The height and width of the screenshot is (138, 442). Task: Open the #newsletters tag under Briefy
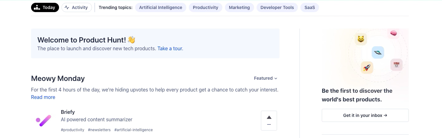pos(99,130)
